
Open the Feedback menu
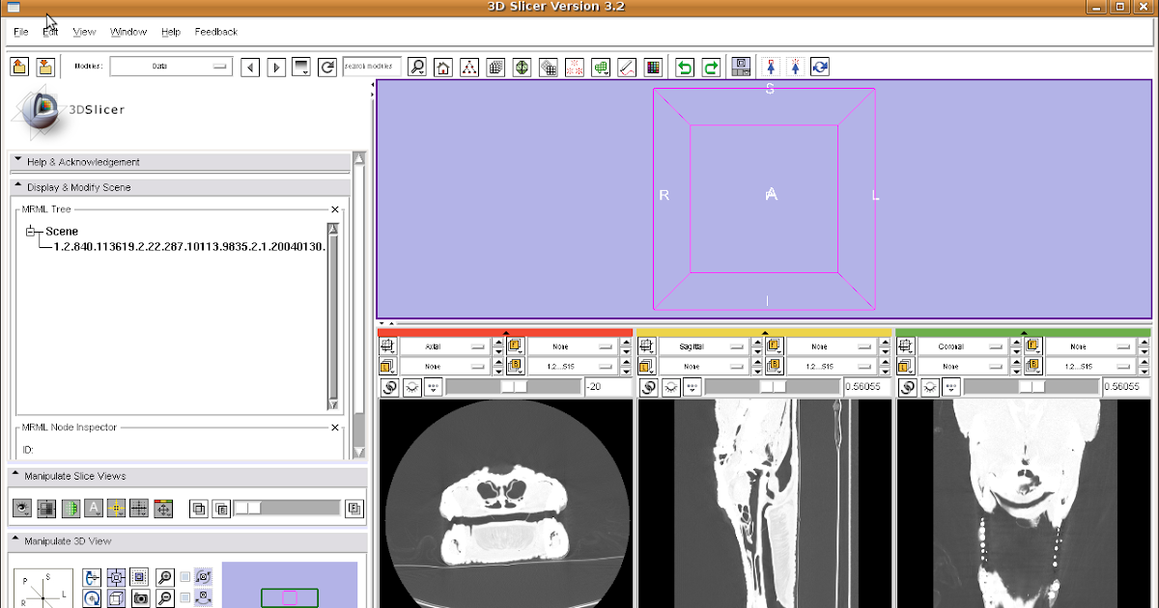coord(216,32)
